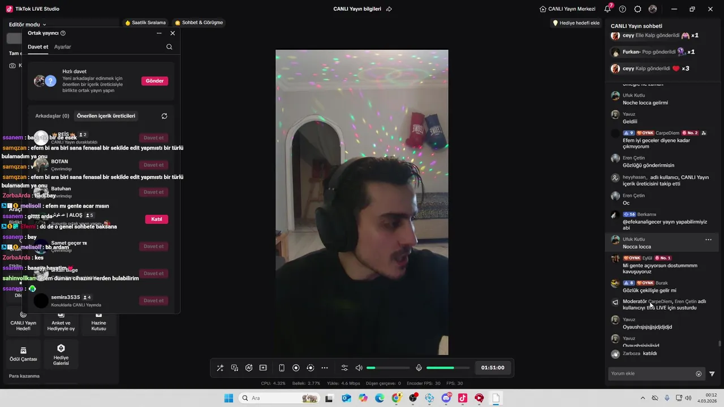
Task: Open the AI tools icon
Action: (249, 368)
